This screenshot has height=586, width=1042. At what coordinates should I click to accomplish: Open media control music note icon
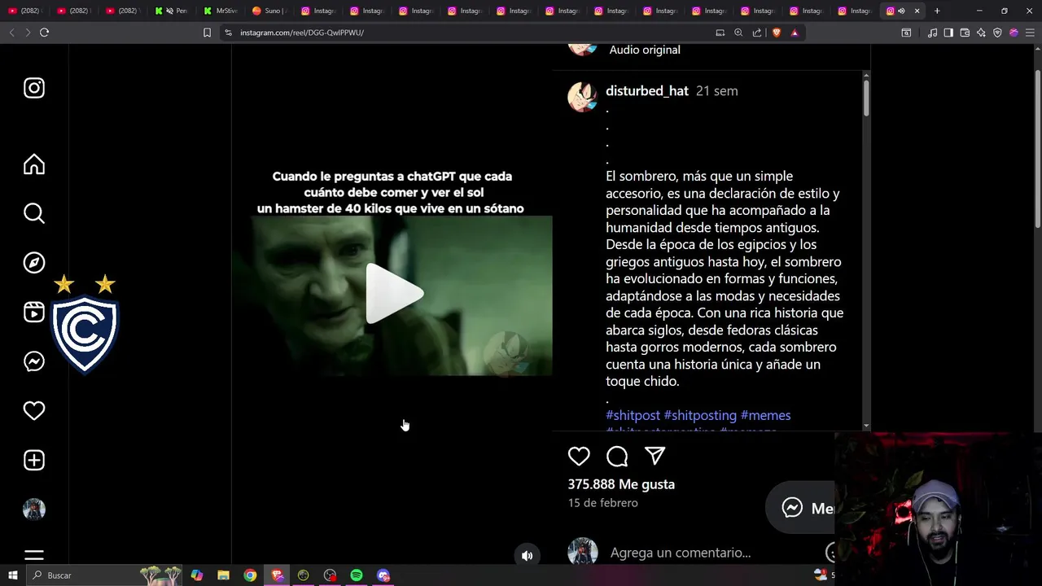coord(932,33)
